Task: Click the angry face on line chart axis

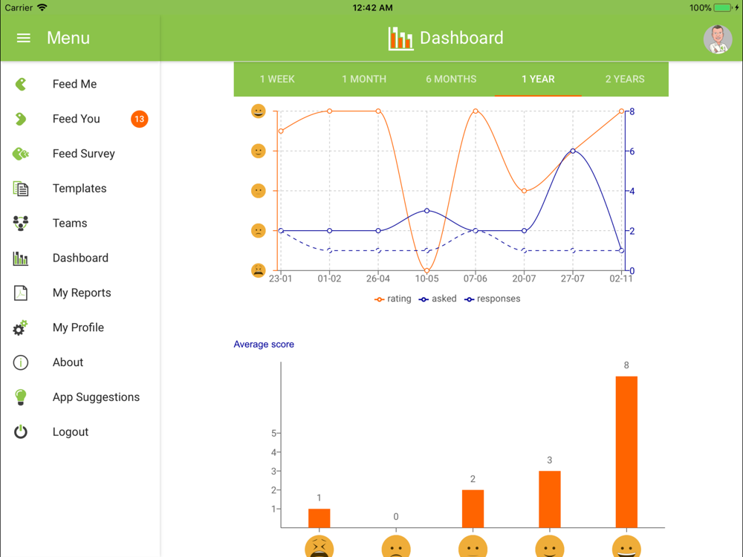Action: (259, 270)
